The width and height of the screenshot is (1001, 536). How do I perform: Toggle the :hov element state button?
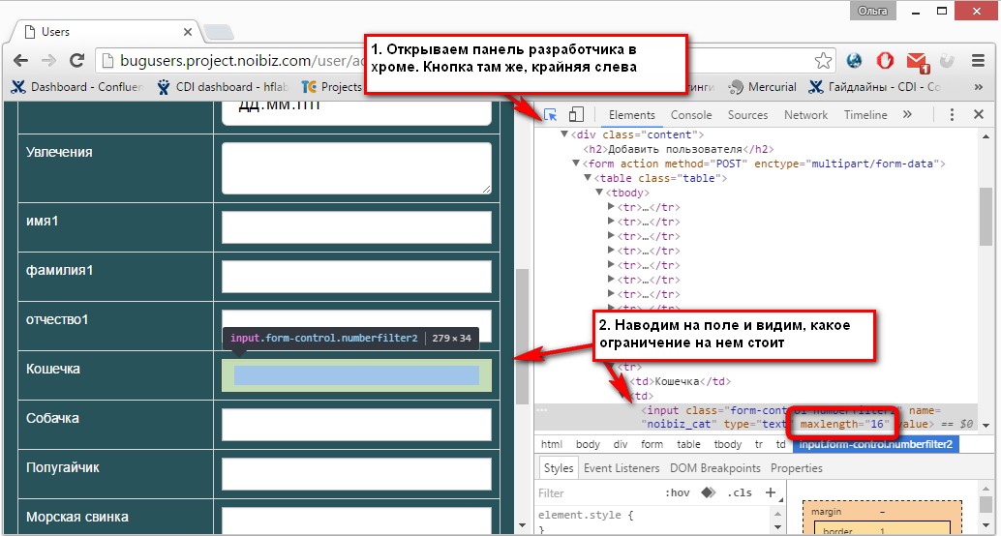coord(678,493)
